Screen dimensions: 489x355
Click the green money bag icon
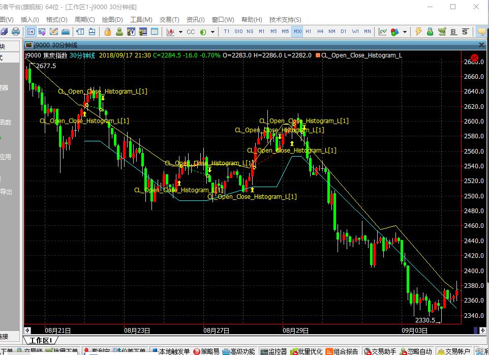[430, 32]
